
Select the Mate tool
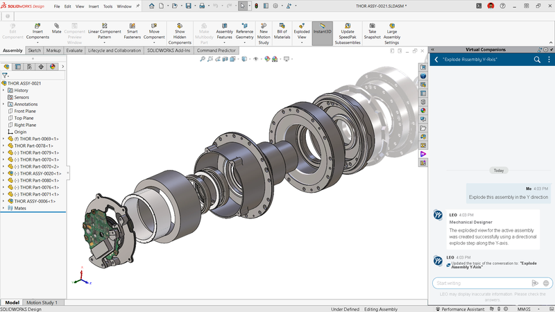coord(57,28)
